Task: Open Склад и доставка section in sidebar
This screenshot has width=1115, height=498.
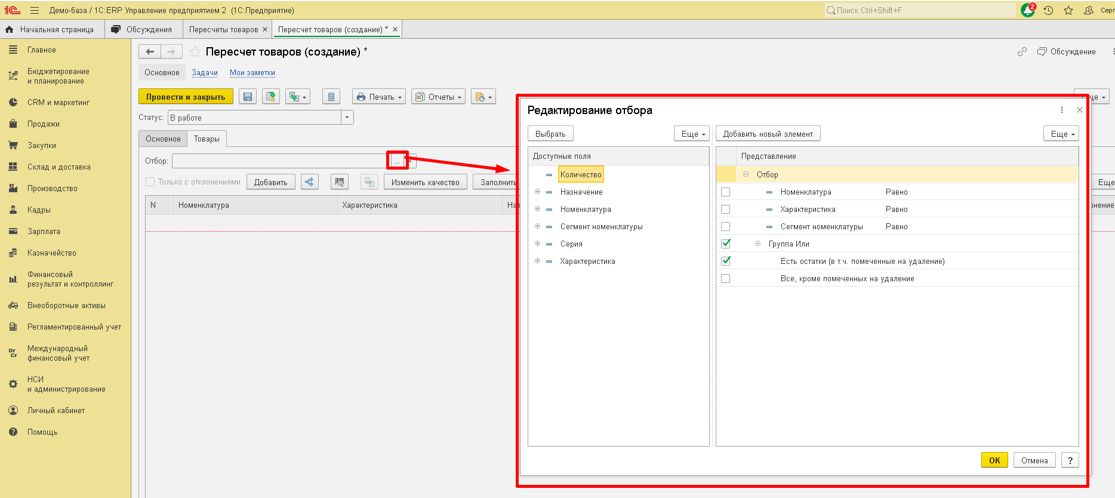Action: pyautogui.click(x=59, y=167)
